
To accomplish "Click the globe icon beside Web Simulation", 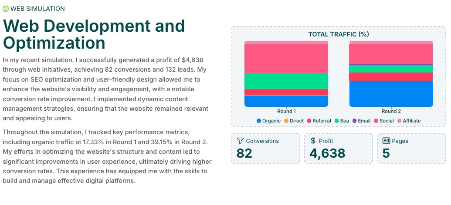I will pyautogui.click(x=6, y=9).
